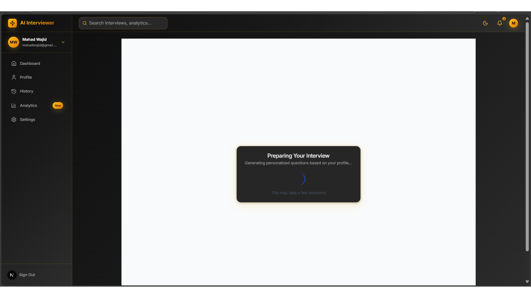Click the scrollbar up arrow

tap(527, 18)
